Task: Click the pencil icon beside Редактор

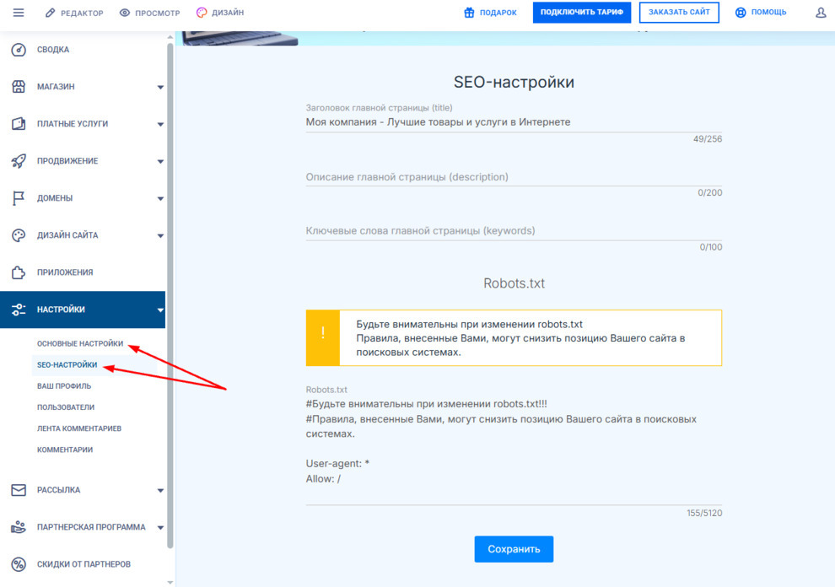Action: click(x=50, y=13)
